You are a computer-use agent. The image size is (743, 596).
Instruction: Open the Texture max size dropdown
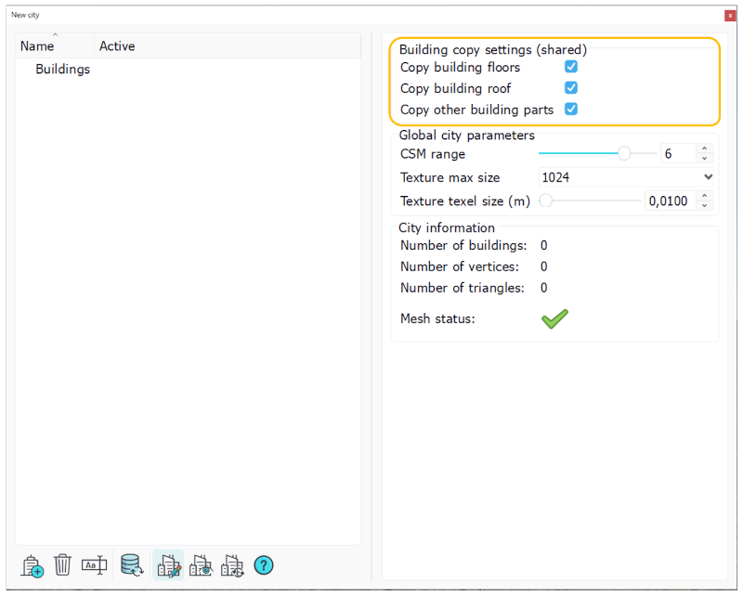[x=626, y=176]
